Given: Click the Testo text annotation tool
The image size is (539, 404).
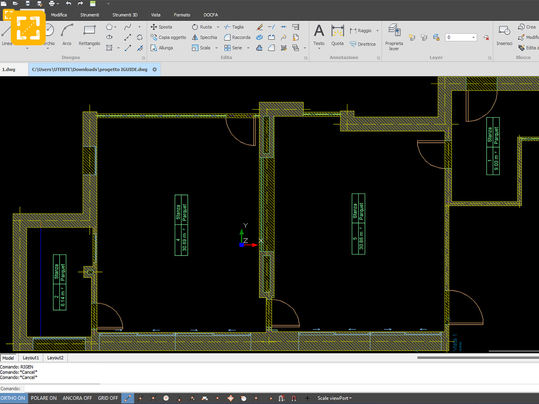Looking at the screenshot, I should click(319, 35).
